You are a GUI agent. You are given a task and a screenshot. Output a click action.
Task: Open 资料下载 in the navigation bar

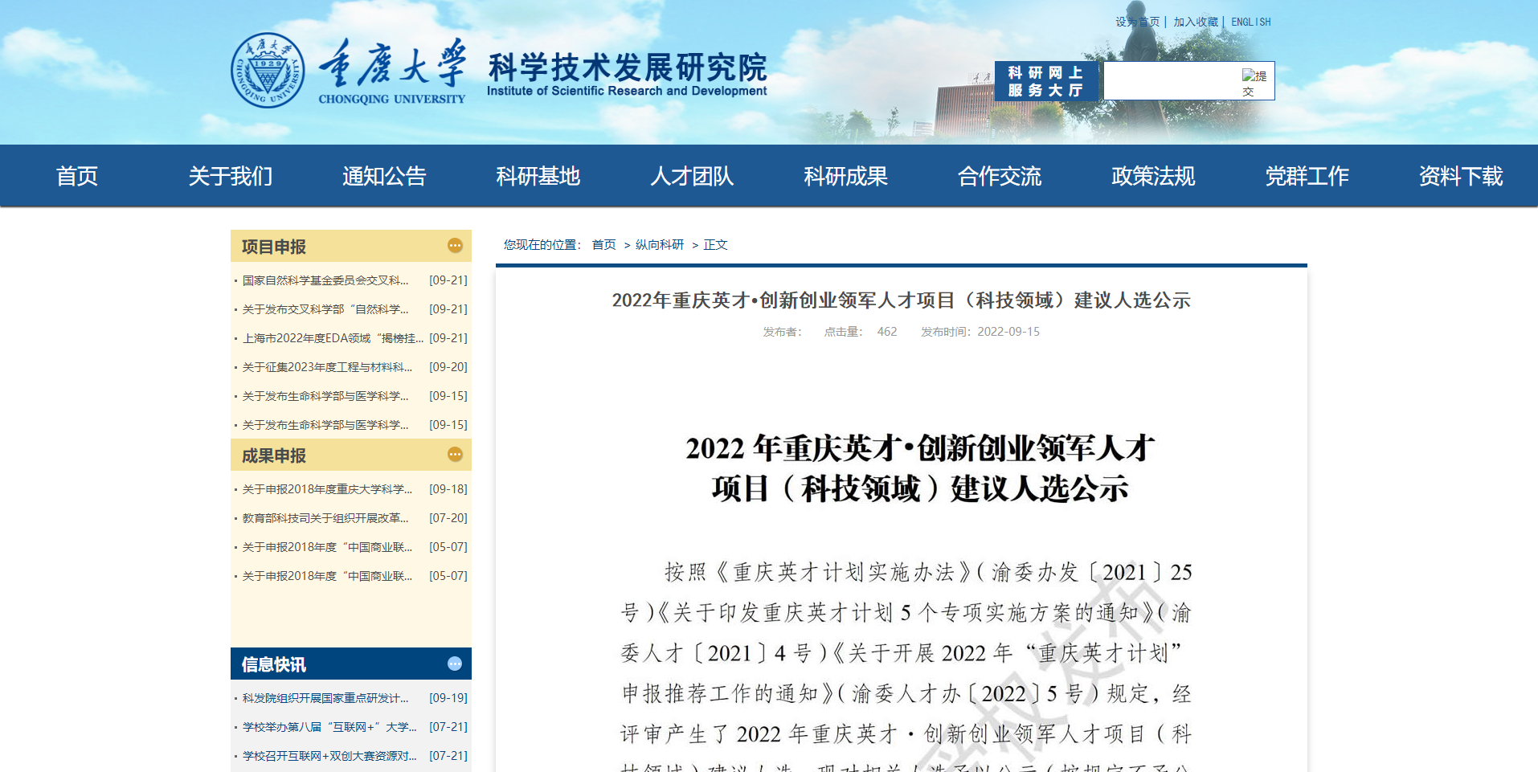click(x=1460, y=176)
